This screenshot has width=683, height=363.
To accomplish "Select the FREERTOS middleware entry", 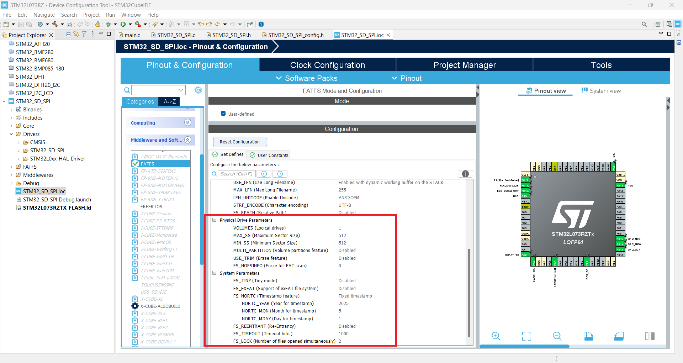I will tap(151, 206).
